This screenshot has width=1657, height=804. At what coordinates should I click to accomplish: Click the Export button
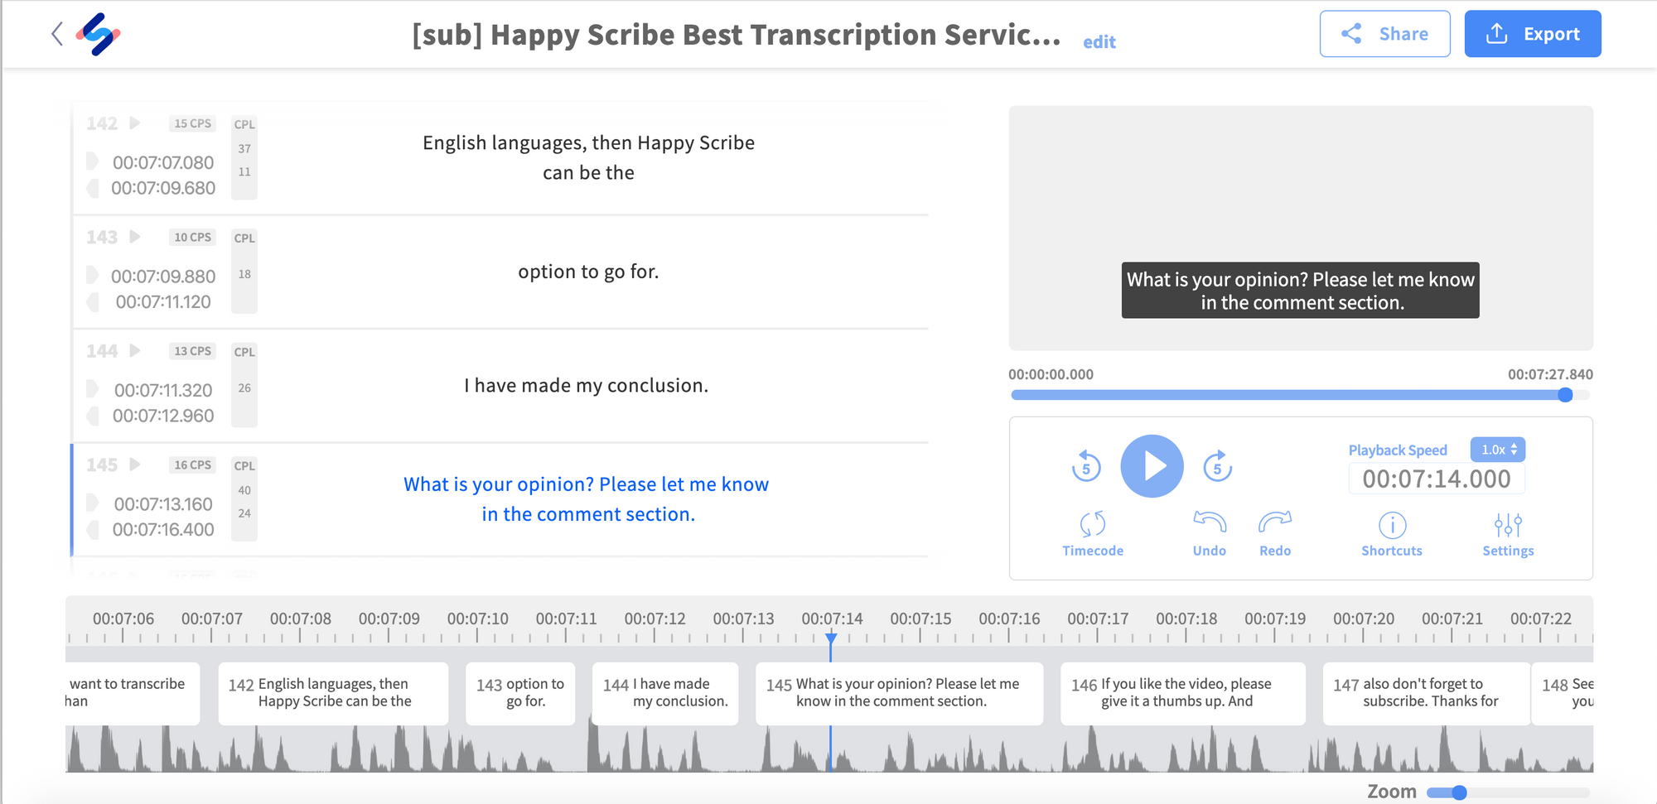pos(1533,34)
